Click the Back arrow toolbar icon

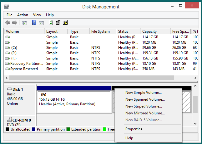8,23
